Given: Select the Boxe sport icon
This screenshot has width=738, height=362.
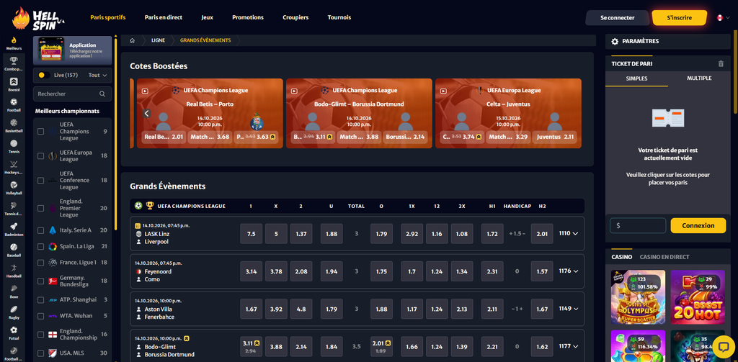Looking at the screenshot, I should [14, 288].
